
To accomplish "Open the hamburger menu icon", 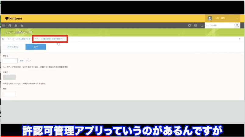I will [4, 26].
